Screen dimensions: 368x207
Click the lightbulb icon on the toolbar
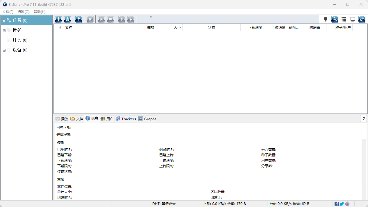click(x=325, y=19)
